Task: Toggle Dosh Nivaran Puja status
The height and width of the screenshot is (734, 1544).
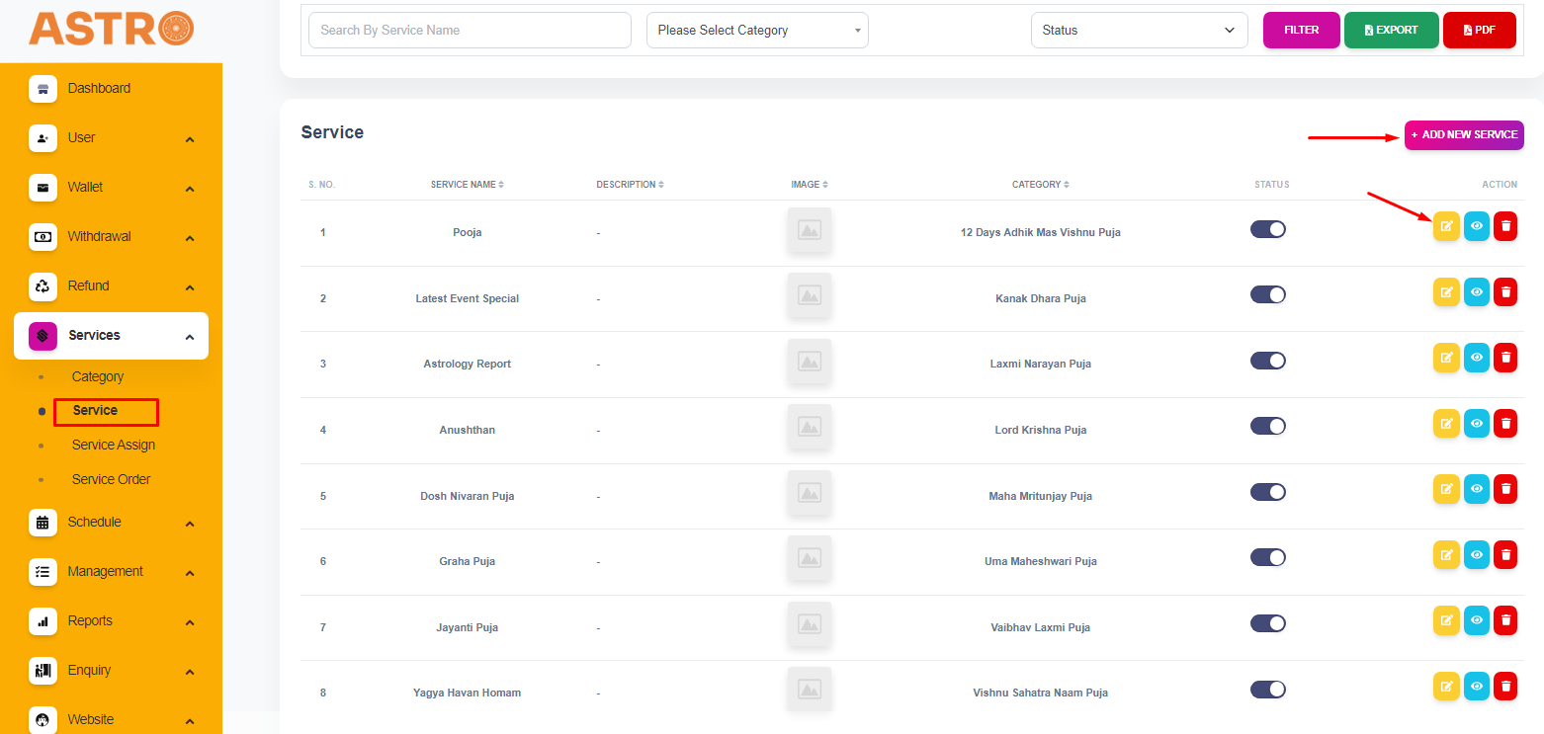Action: [1268, 492]
